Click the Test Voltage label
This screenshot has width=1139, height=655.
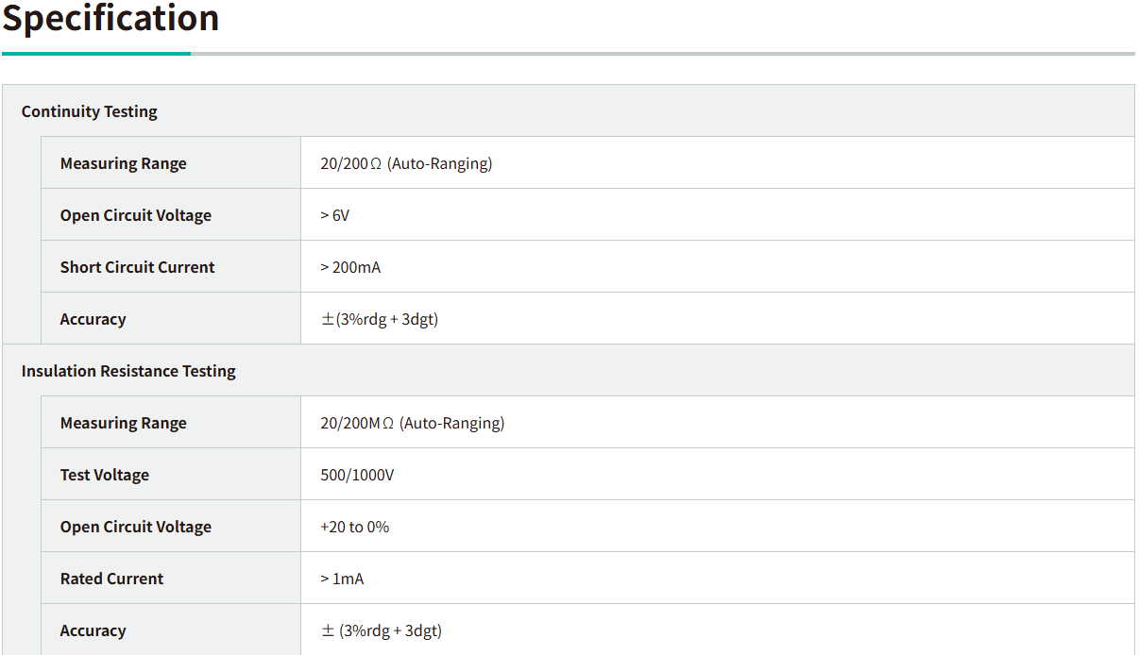[x=105, y=475]
